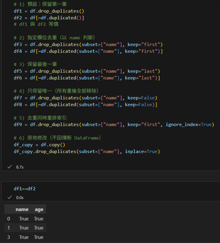The image size is (220, 243).
Task: Click the age cell True in row 3
Action: tap(39, 237)
